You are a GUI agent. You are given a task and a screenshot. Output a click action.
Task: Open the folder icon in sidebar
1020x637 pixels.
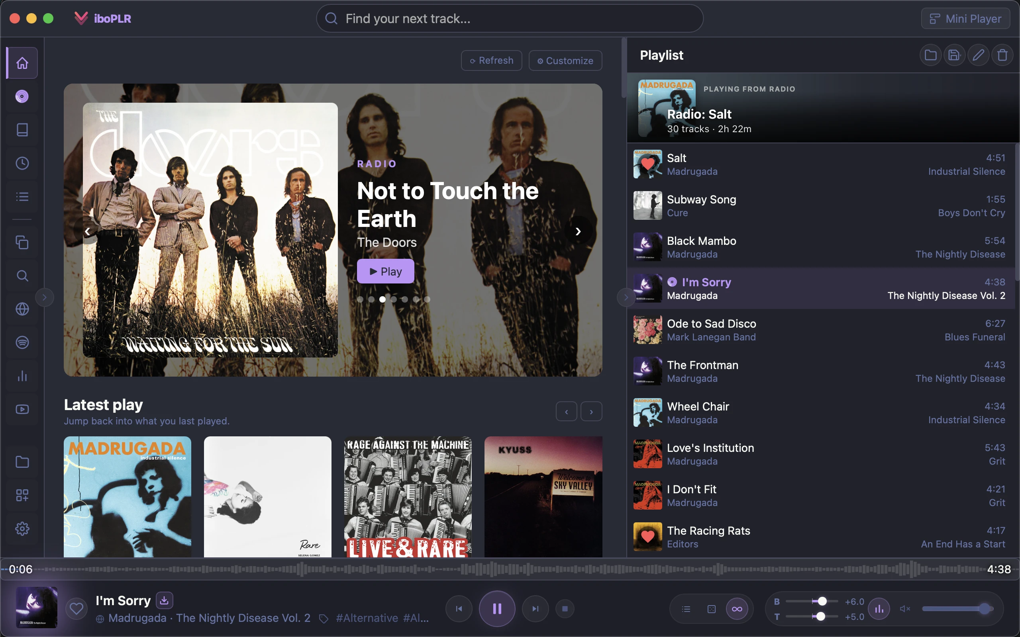(22, 462)
